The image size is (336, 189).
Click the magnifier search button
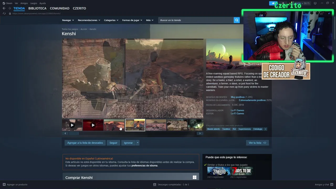coord(237,20)
